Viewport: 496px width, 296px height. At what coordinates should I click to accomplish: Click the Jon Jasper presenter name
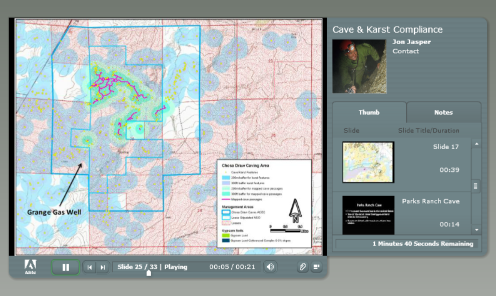(411, 41)
